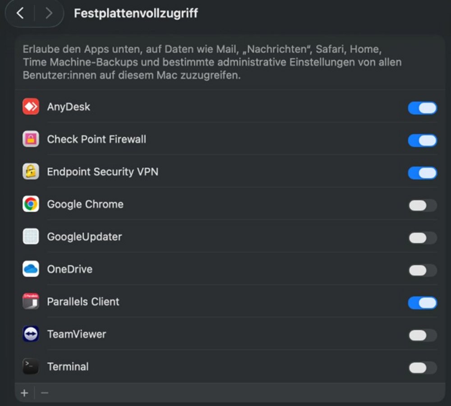This screenshot has height=406, width=451.
Task: Go back using the left chevron
Action: coord(20,13)
